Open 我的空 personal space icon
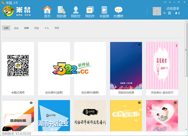Viewport: 188px width, 136px height. click(x=75, y=12)
